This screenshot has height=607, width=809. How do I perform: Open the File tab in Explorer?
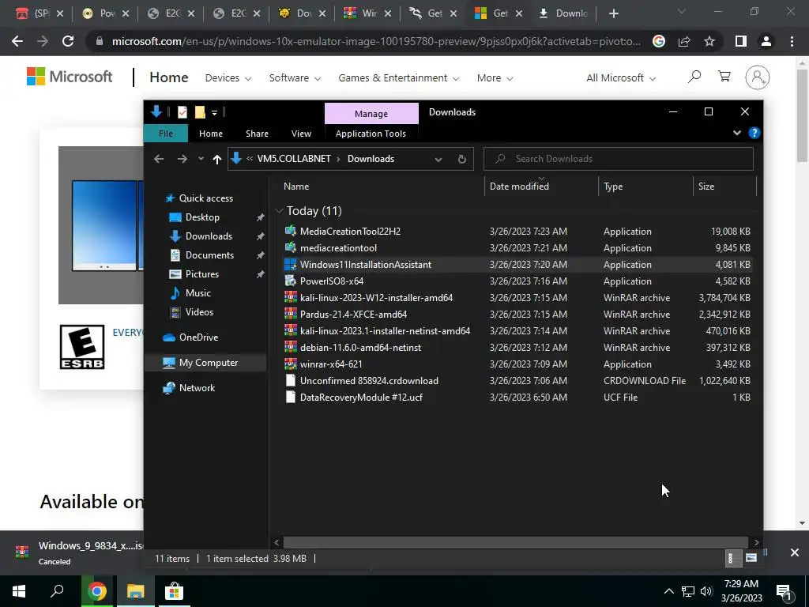coord(166,133)
